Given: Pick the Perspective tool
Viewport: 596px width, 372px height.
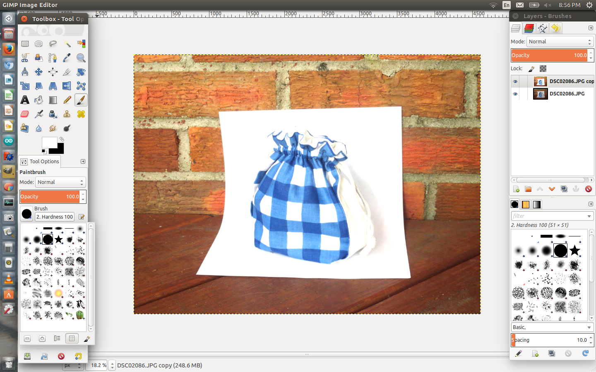Looking at the screenshot, I should point(53,86).
